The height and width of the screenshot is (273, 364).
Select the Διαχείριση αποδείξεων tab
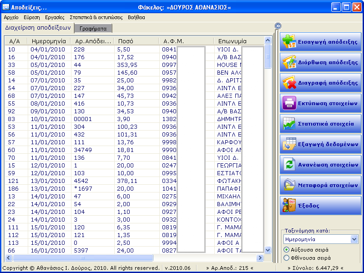pyautogui.click(x=38, y=28)
